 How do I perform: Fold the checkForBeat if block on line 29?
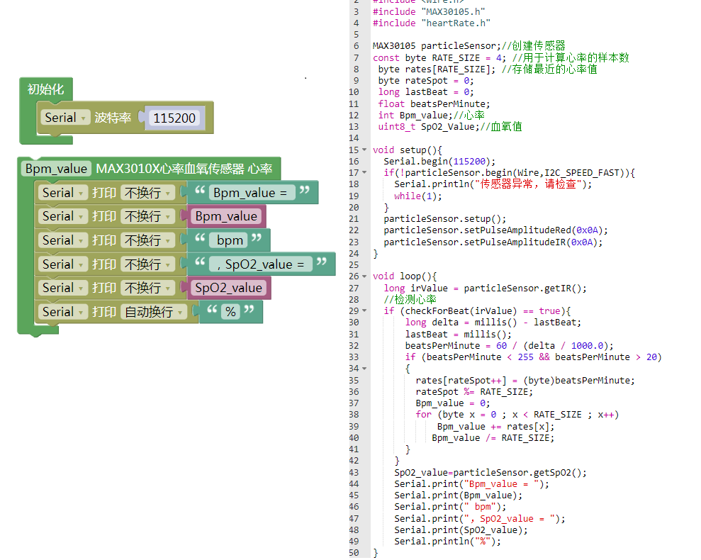[x=364, y=310]
